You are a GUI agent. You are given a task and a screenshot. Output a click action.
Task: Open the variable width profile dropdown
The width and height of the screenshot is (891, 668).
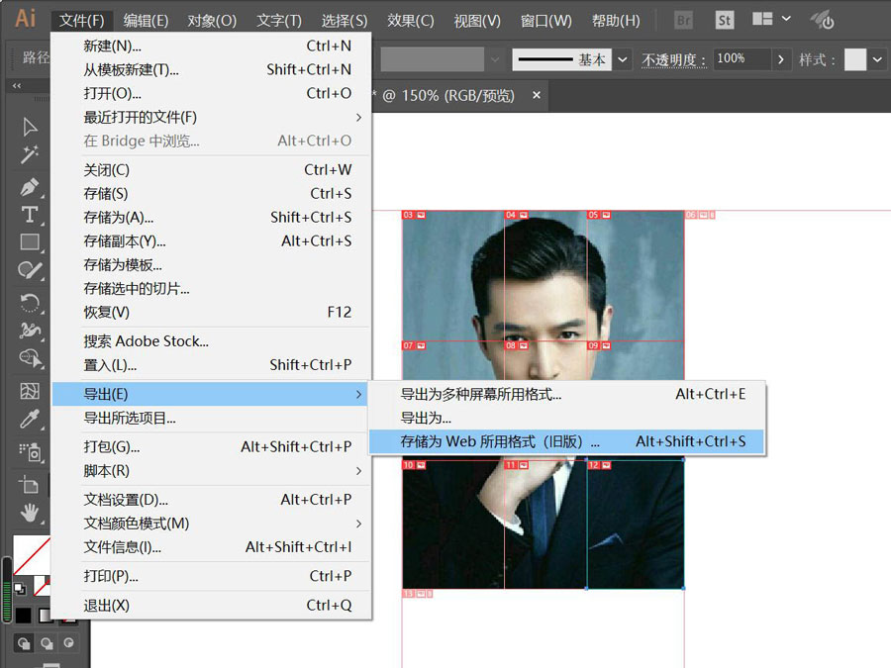(x=495, y=59)
